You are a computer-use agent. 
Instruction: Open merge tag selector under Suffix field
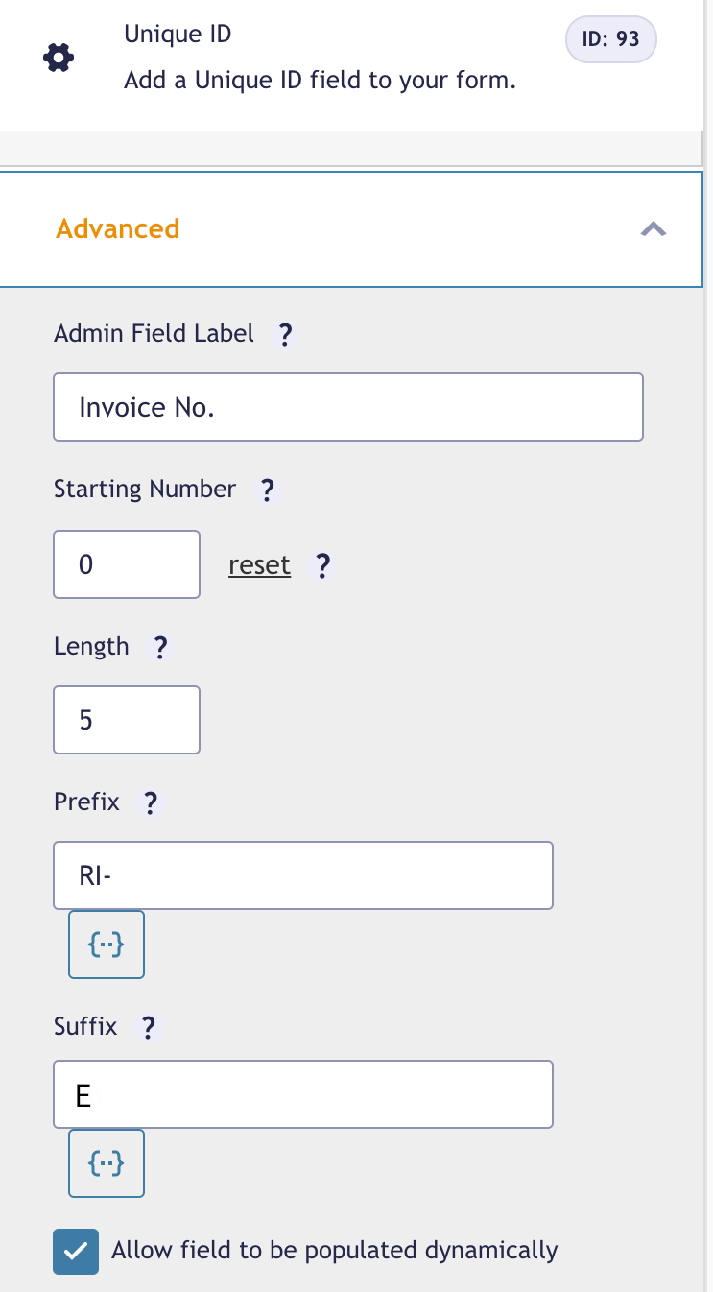pyautogui.click(x=107, y=1163)
